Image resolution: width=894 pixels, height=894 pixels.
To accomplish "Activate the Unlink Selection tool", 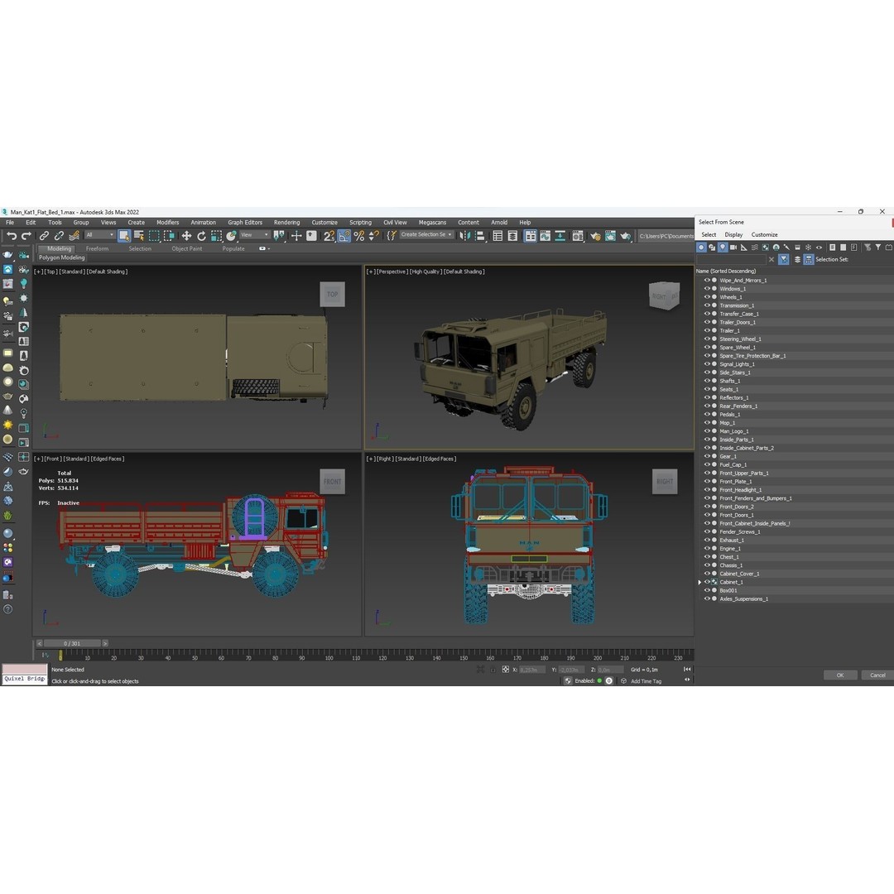I will [59, 236].
